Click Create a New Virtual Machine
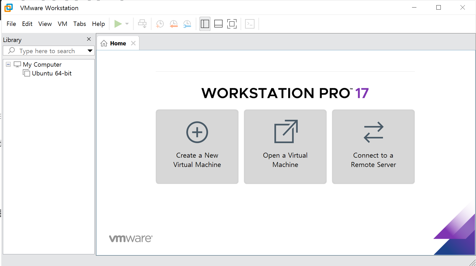Screen dimensions: 476x266 point(197,147)
